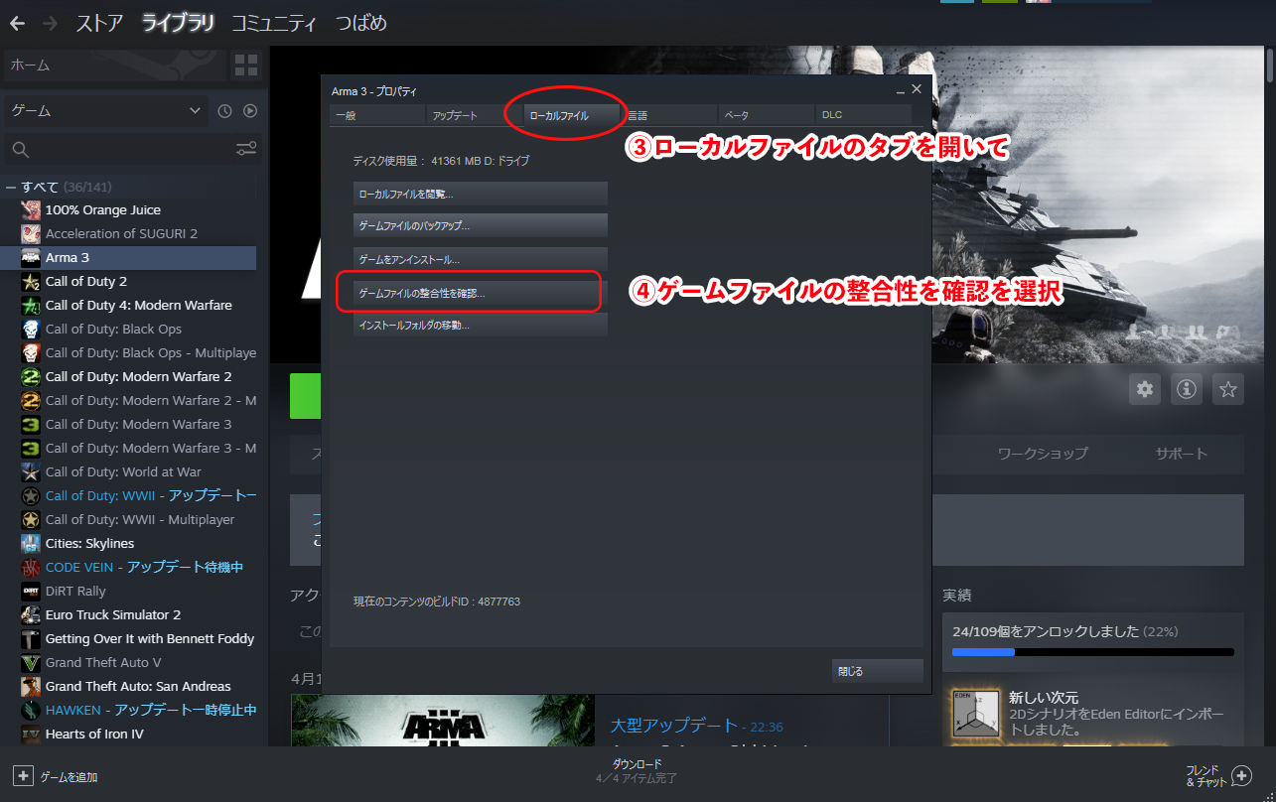Open Arma 3 settings gear icon
This screenshot has width=1276, height=802.
coord(1145,389)
